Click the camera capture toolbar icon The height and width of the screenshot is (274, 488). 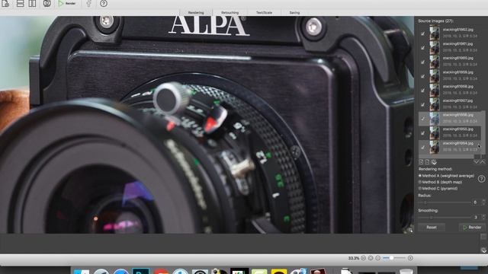pyautogui.click(x=47, y=3)
